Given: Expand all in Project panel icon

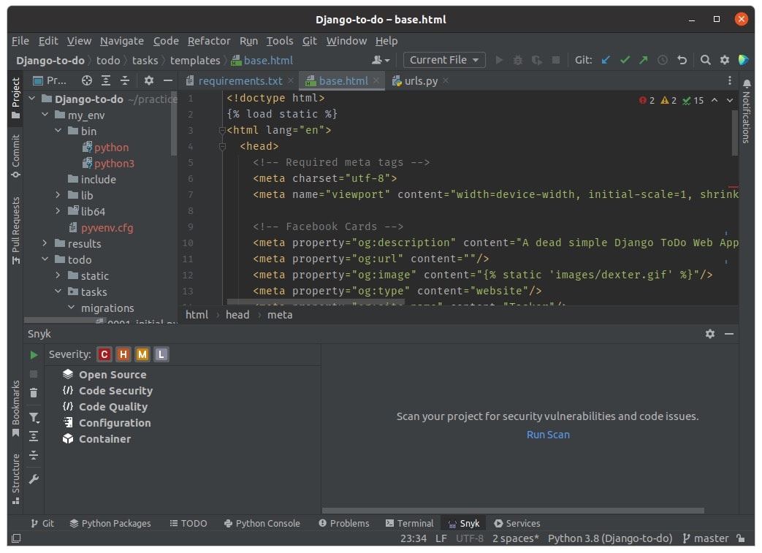Looking at the screenshot, I should 106,80.
